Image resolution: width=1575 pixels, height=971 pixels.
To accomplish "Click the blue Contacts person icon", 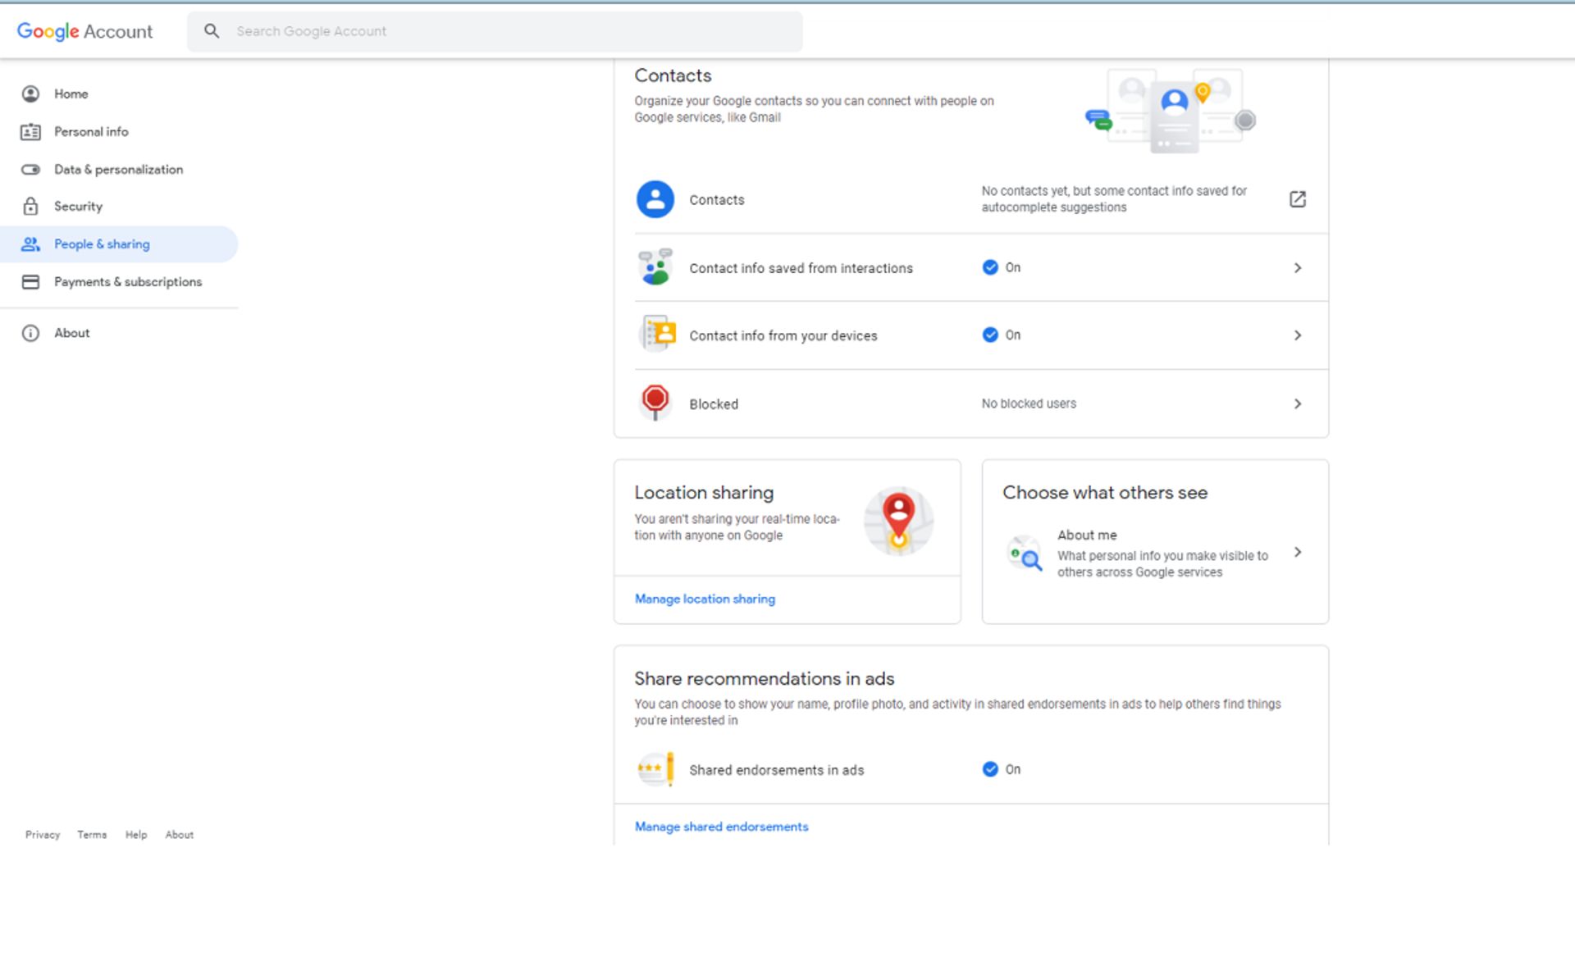I will (655, 199).
